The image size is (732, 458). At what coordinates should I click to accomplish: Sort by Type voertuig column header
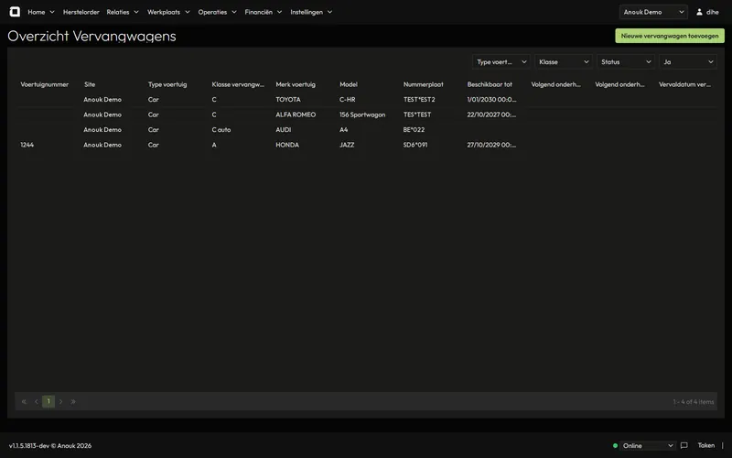pos(167,84)
